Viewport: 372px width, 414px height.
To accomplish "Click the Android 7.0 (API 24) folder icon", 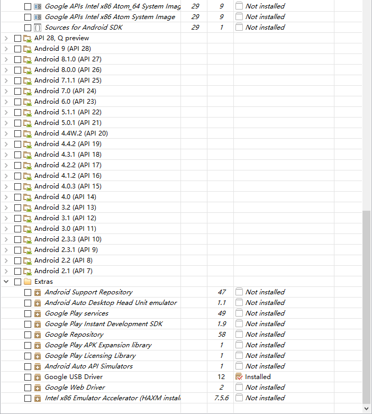I will [x=28, y=91].
